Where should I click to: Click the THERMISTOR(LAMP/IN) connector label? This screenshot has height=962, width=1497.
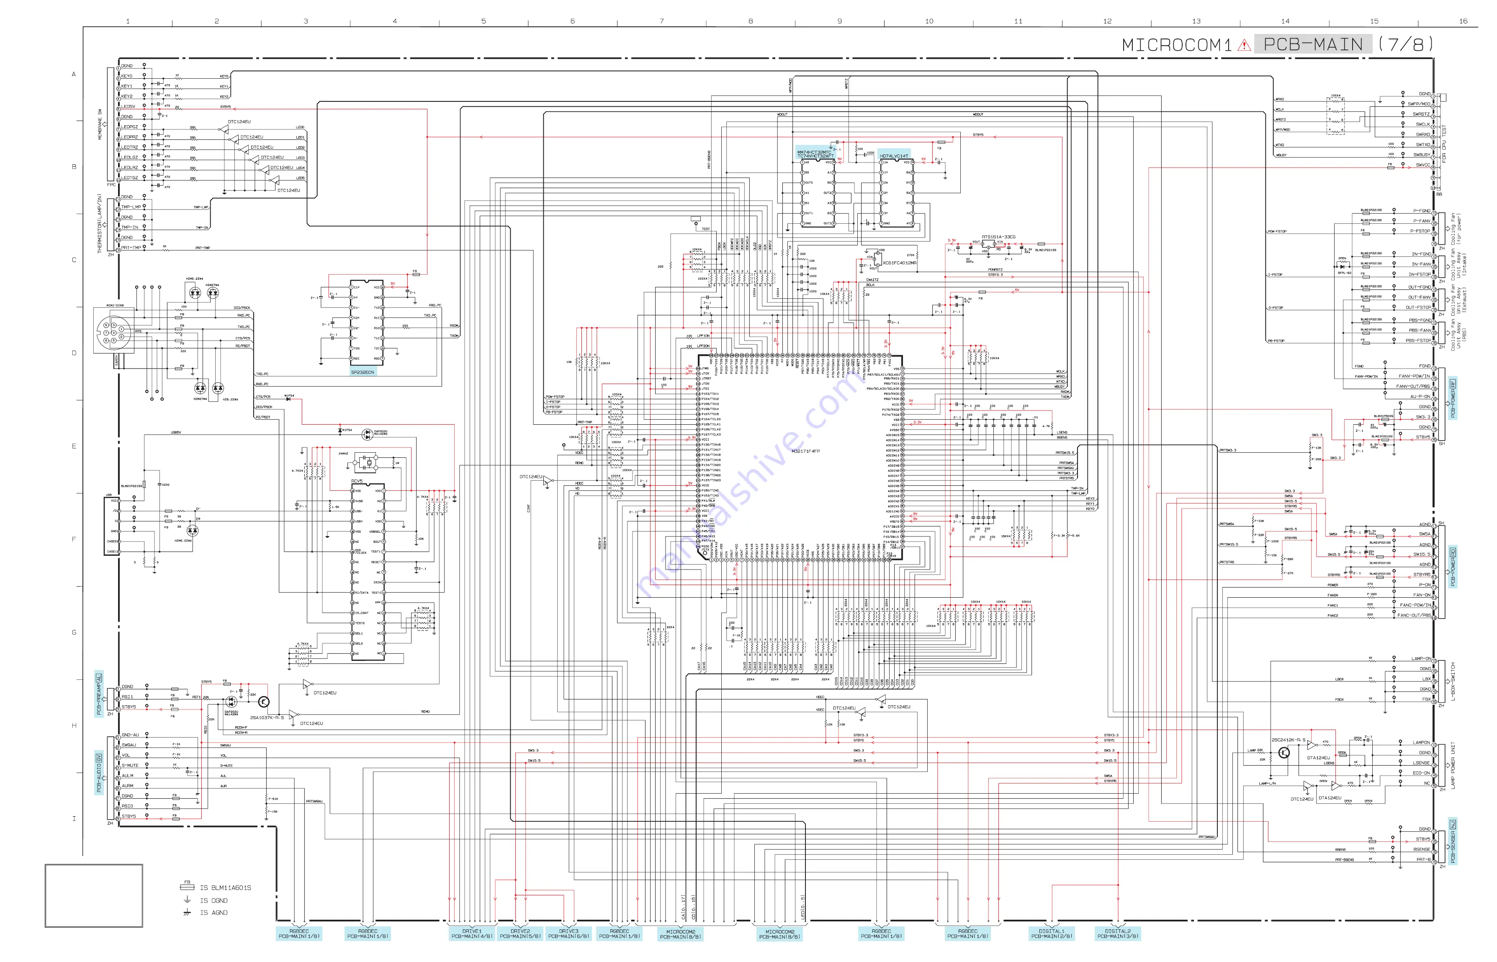(99, 223)
